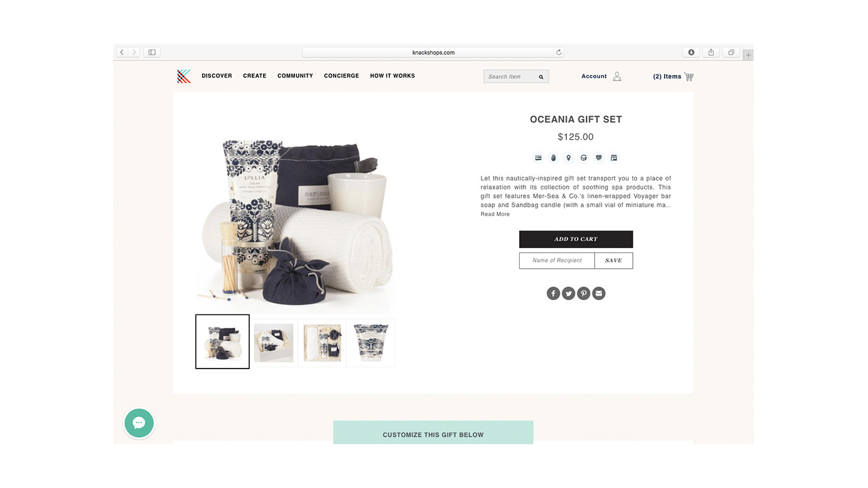
Task: Click the Account user icon
Action: (x=616, y=76)
